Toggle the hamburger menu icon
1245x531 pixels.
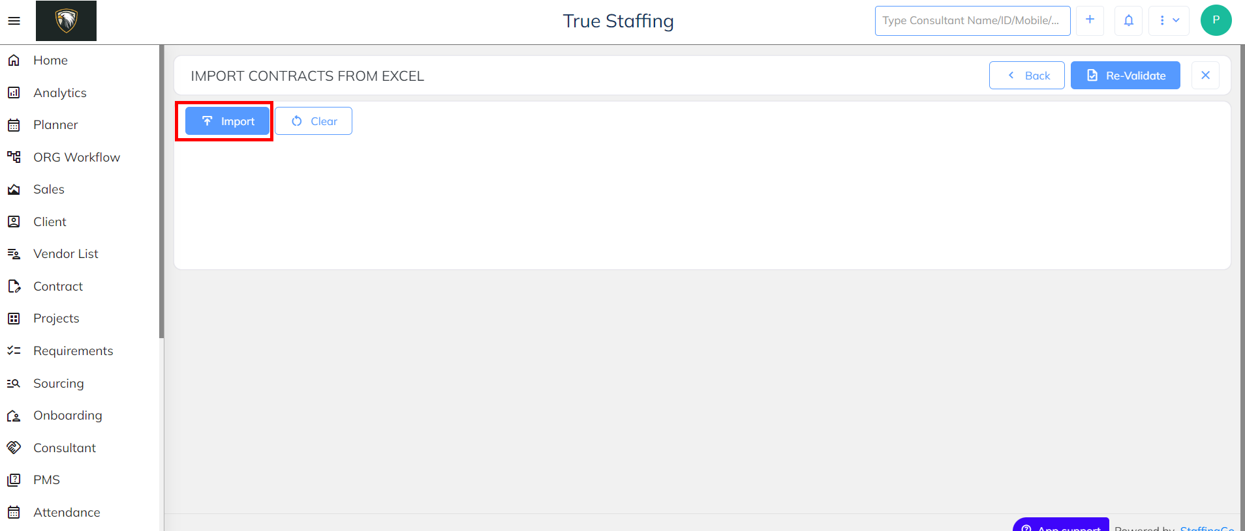[14, 21]
